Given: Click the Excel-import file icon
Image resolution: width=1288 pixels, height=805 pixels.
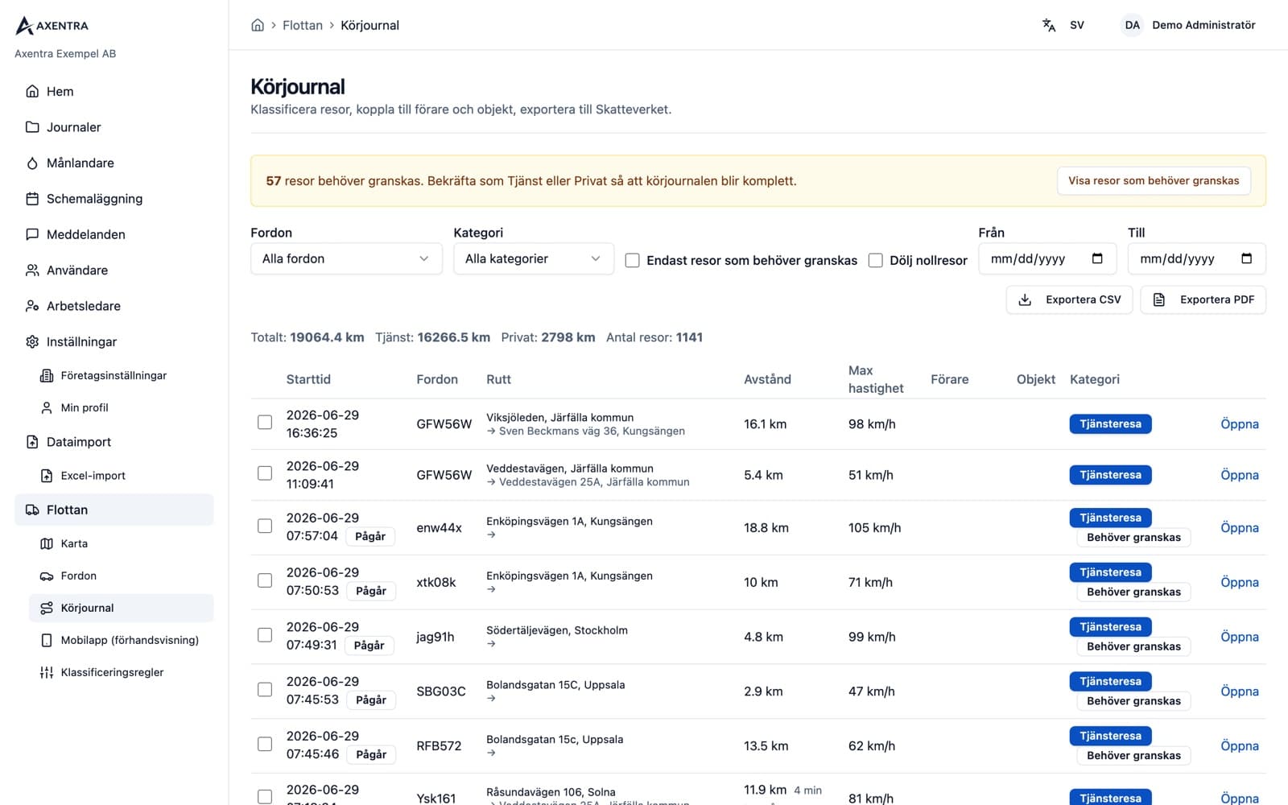Looking at the screenshot, I should click(x=47, y=476).
